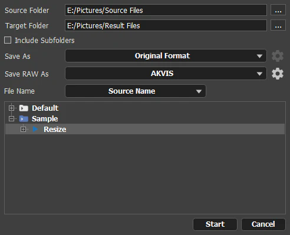Select the Sample set name
This screenshot has height=235, width=290.
coord(45,119)
